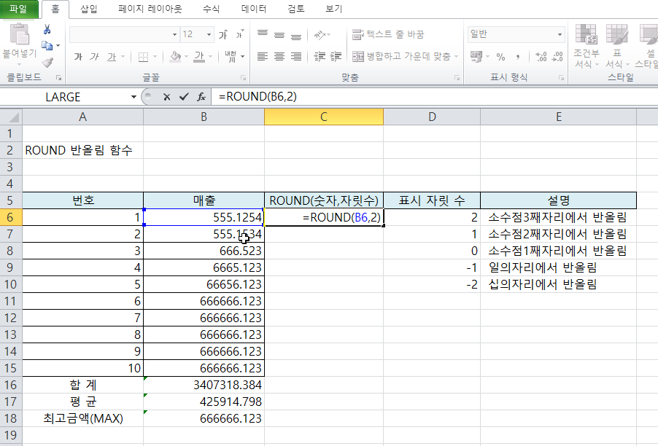Click the fill color paint bucket

tap(175, 57)
